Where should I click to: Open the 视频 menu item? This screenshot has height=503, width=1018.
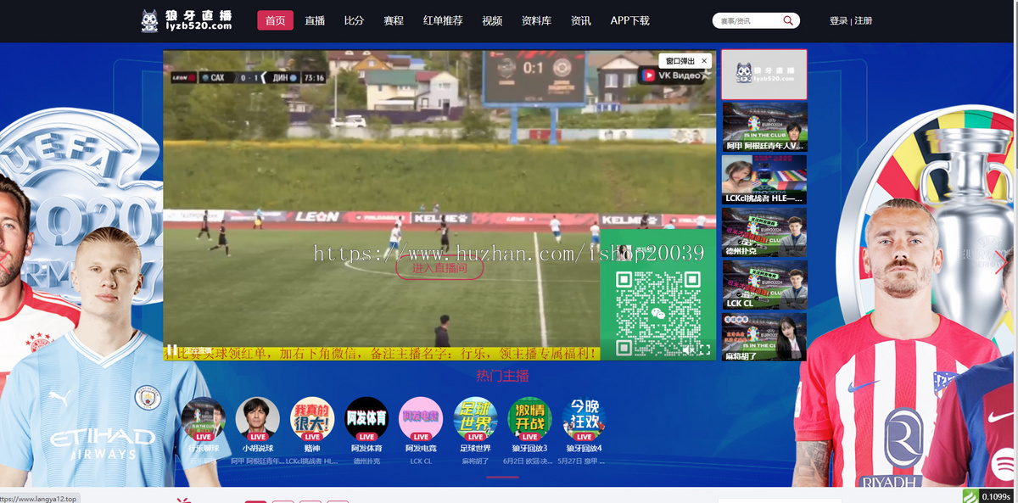492,20
